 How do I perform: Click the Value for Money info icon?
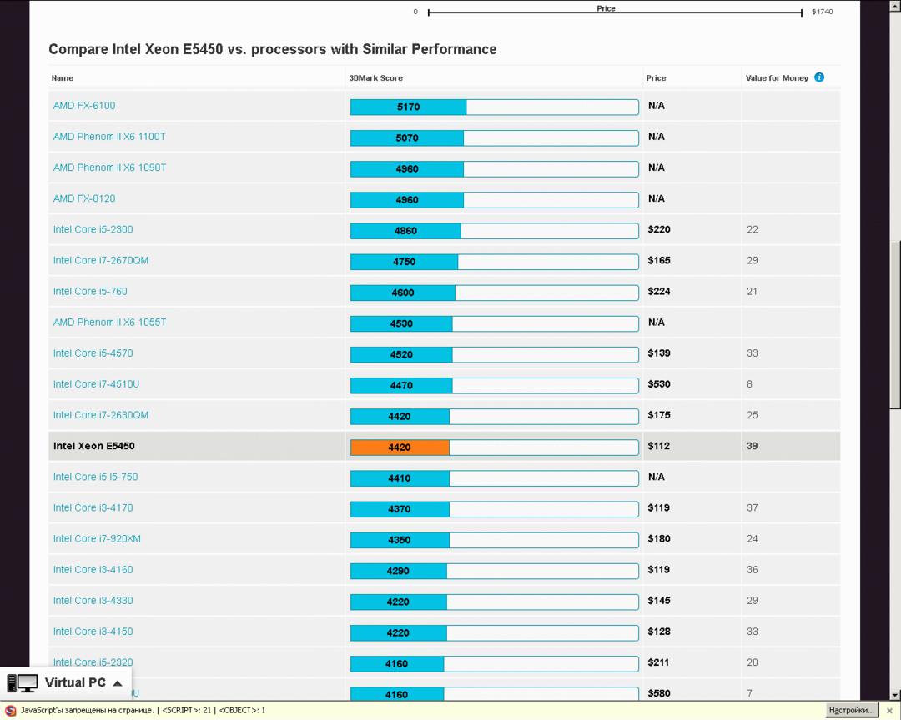pos(819,77)
